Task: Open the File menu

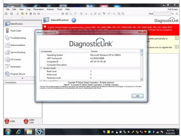Action: click(8, 9)
